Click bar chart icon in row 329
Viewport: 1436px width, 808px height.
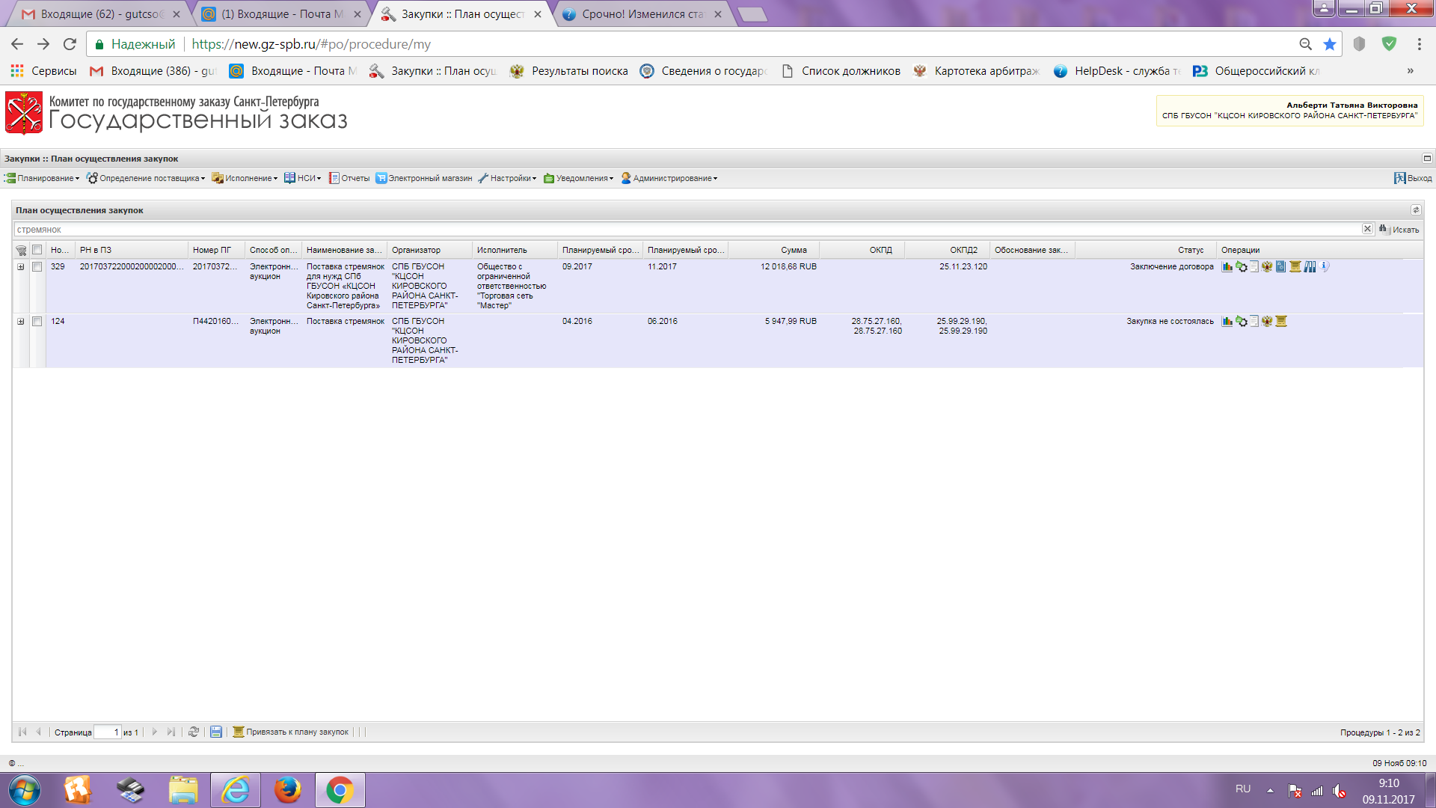1227,267
